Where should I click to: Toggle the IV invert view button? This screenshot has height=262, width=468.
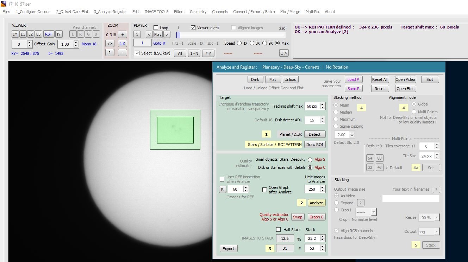pyautogui.click(x=59, y=34)
